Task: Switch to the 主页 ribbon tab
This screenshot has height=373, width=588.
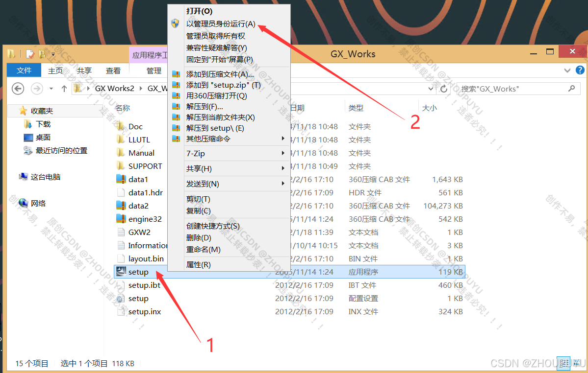Action: pyautogui.click(x=55, y=70)
